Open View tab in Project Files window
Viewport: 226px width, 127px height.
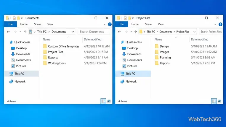coord(161,24)
